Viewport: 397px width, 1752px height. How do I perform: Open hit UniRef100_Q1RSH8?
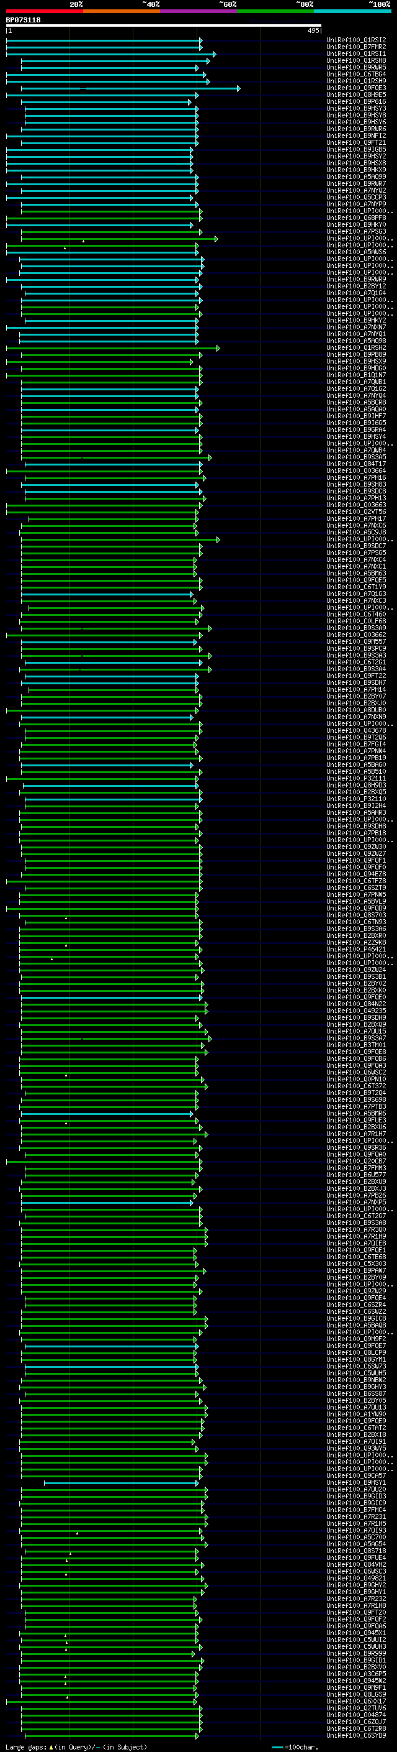[x=356, y=60]
